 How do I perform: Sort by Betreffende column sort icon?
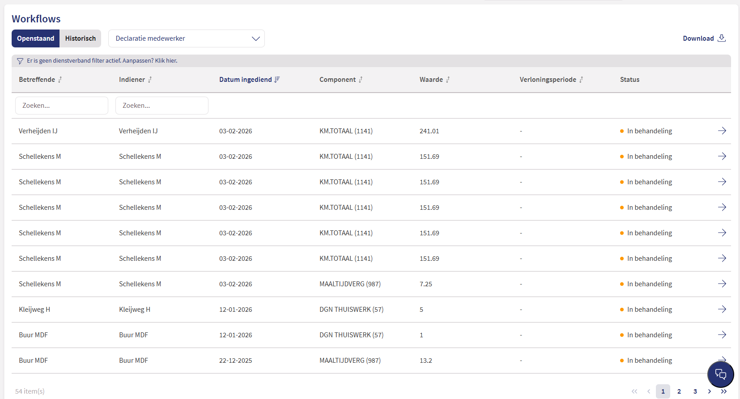coord(60,80)
